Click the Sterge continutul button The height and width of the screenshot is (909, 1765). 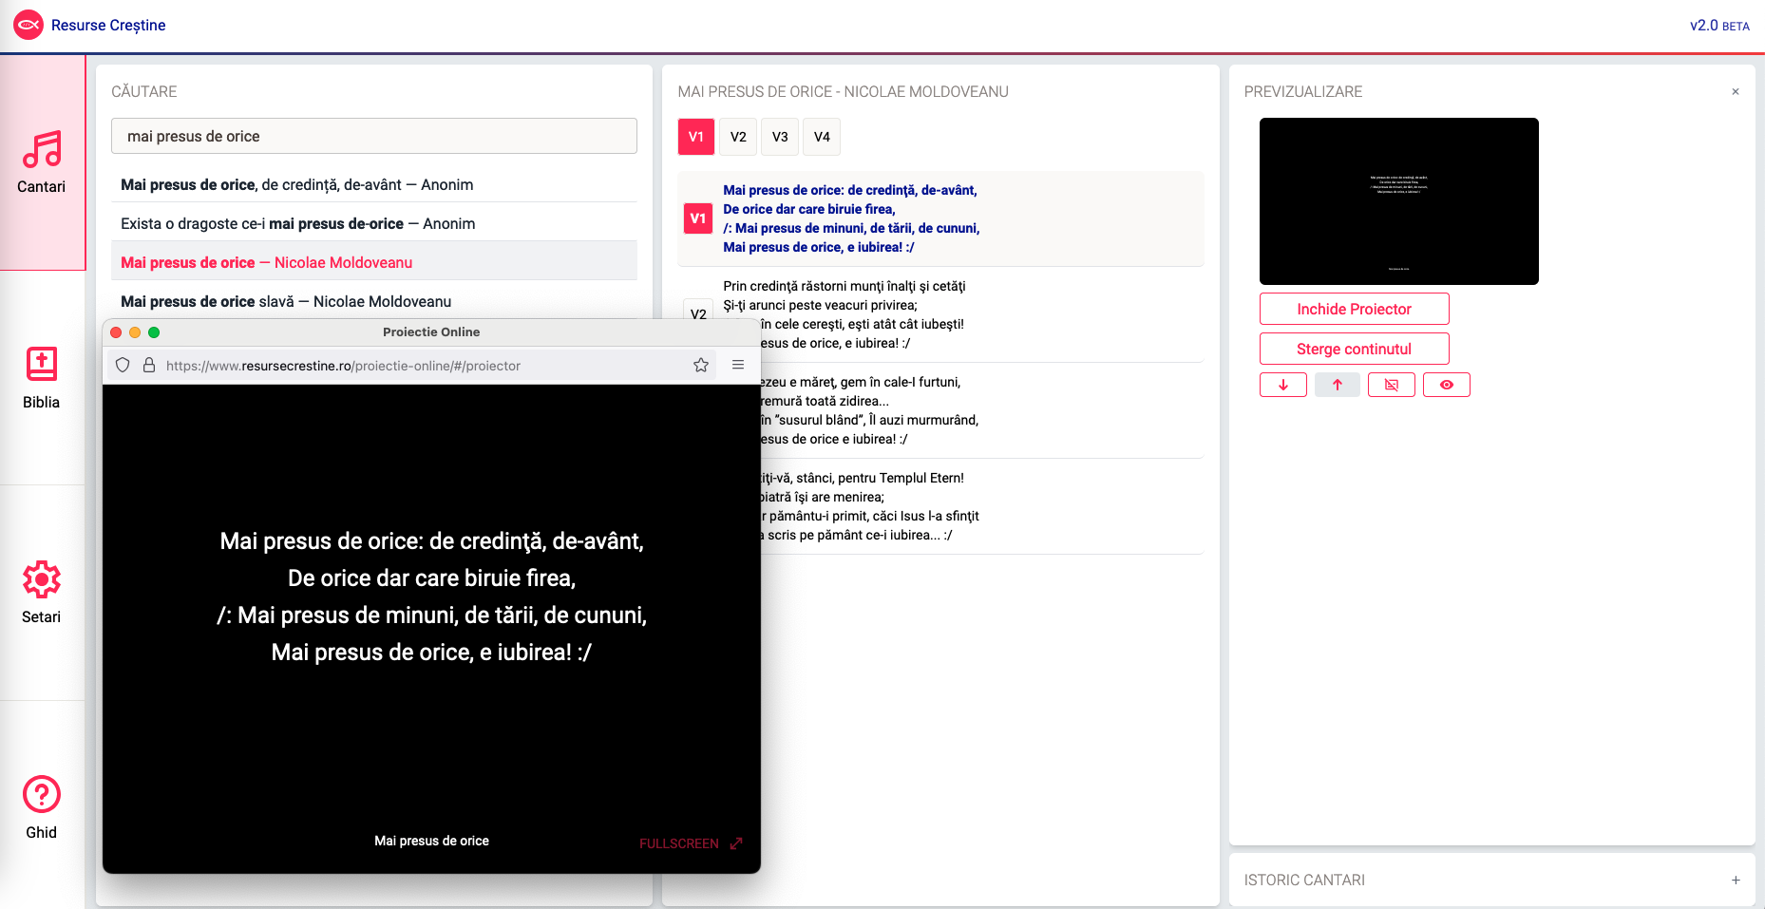(x=1355, y=349)
